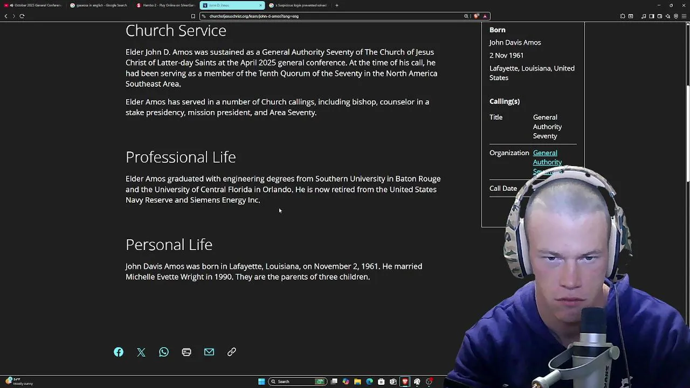Open Brave Wallet icon
Image resolution: width=690 pixels, height=388 pixels.
point(660,16)
